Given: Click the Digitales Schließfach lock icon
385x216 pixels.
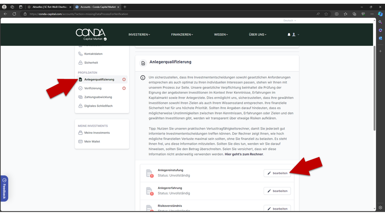Looking at the screenshot, I should point(81,106).
